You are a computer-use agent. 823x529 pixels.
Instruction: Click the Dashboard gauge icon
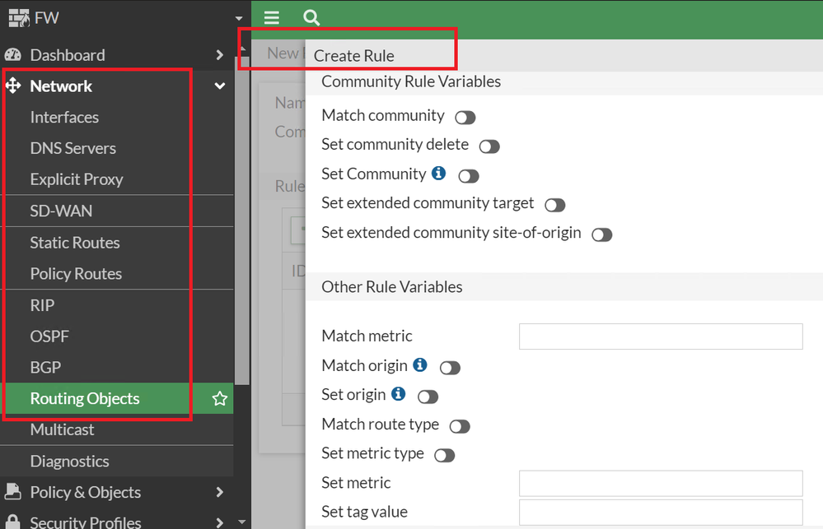coord(13,55)
